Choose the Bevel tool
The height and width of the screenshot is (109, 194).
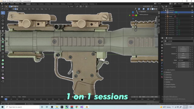3,50
